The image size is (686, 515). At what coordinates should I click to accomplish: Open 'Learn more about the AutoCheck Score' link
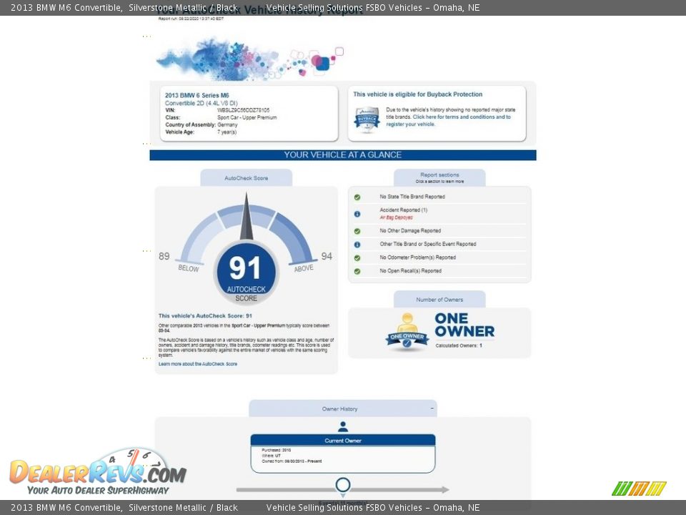click(x=198, y=364)
